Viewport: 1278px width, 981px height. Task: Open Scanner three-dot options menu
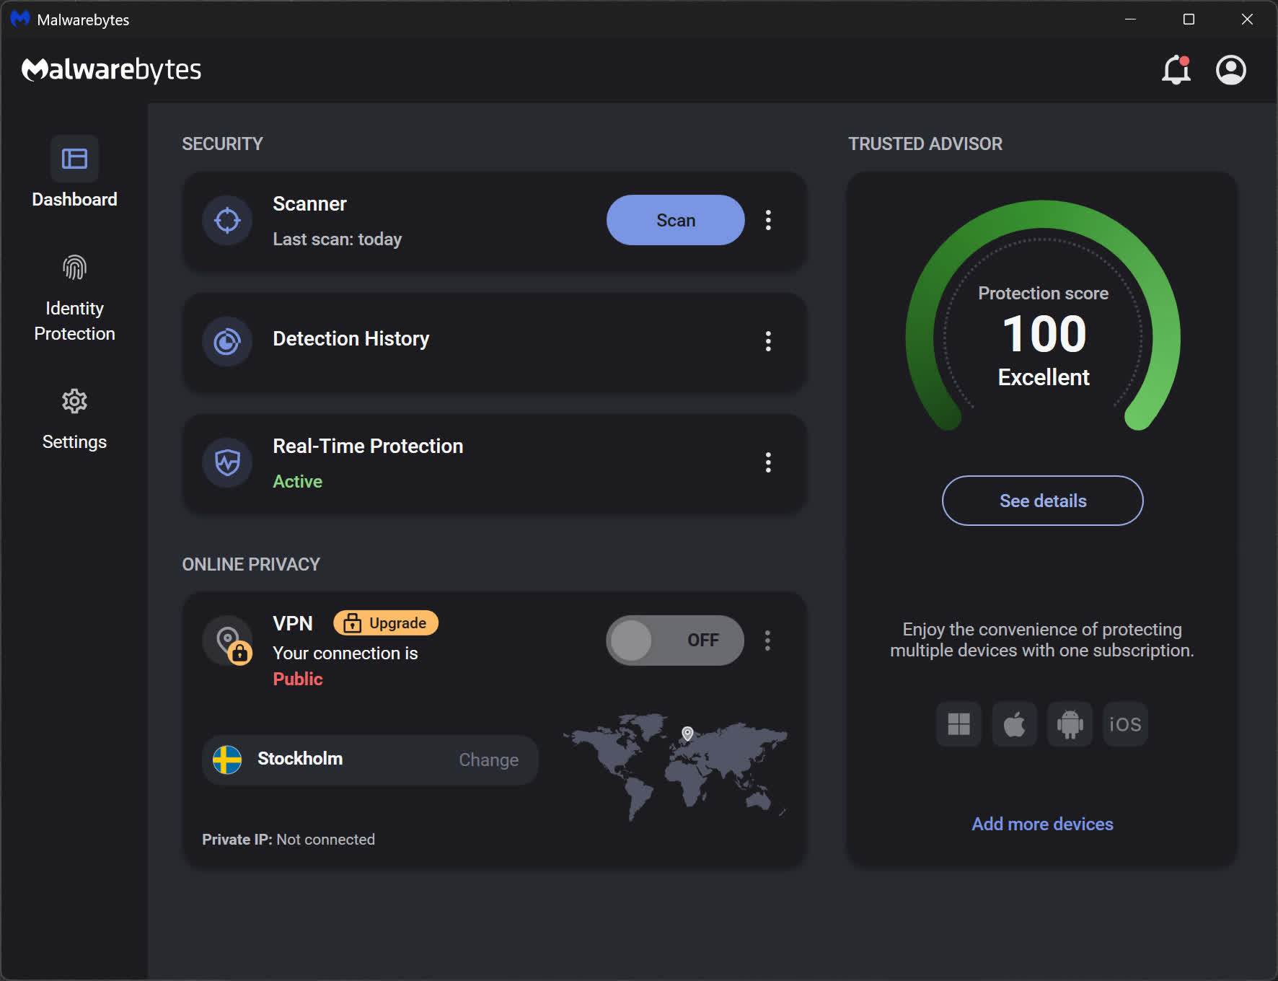768,220
